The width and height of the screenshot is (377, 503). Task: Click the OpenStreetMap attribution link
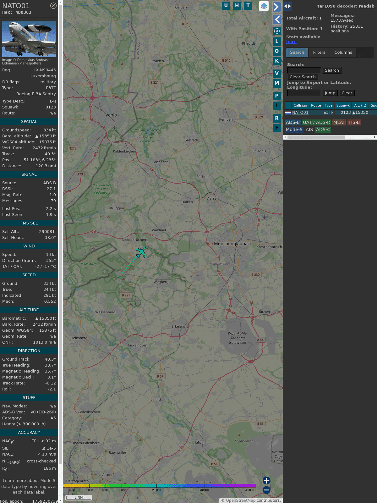click(241, 500)
